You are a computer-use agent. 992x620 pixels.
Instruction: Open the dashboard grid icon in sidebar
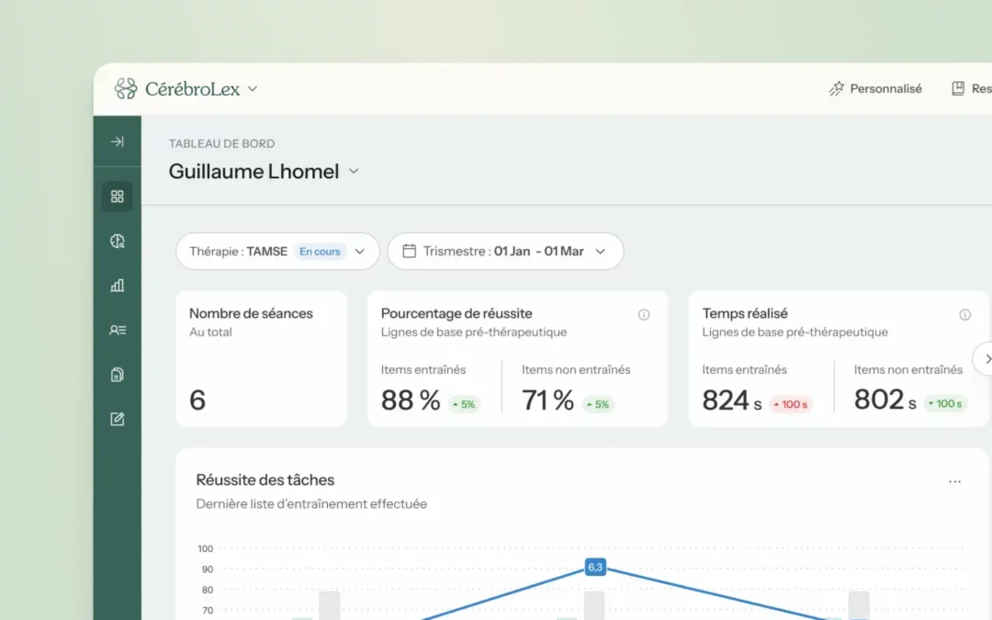click(117, 197)
